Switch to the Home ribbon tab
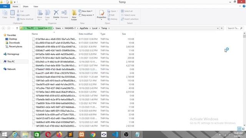 [15, 7]
